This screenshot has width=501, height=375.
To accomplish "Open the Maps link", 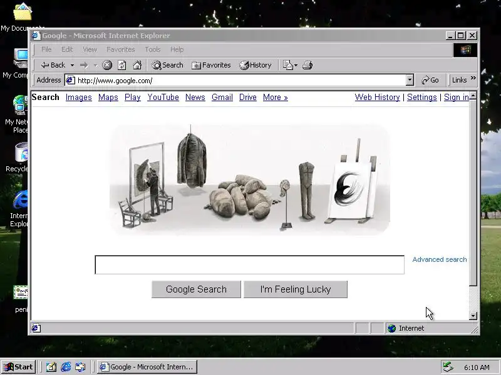I will (108, 97).
